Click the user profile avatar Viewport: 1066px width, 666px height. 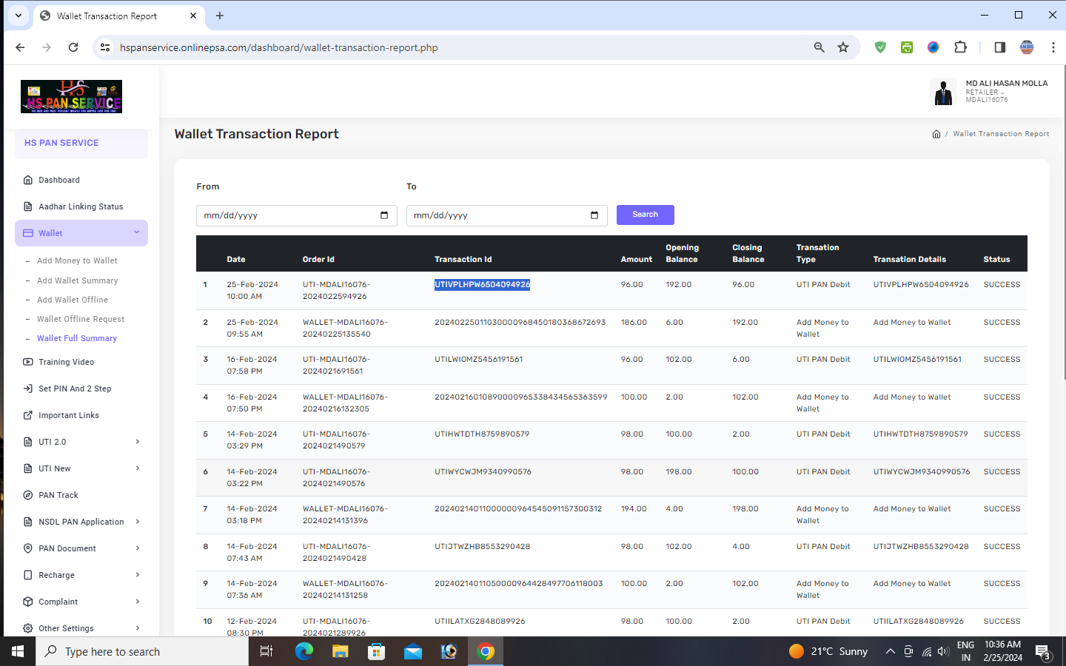pos(942,92)
